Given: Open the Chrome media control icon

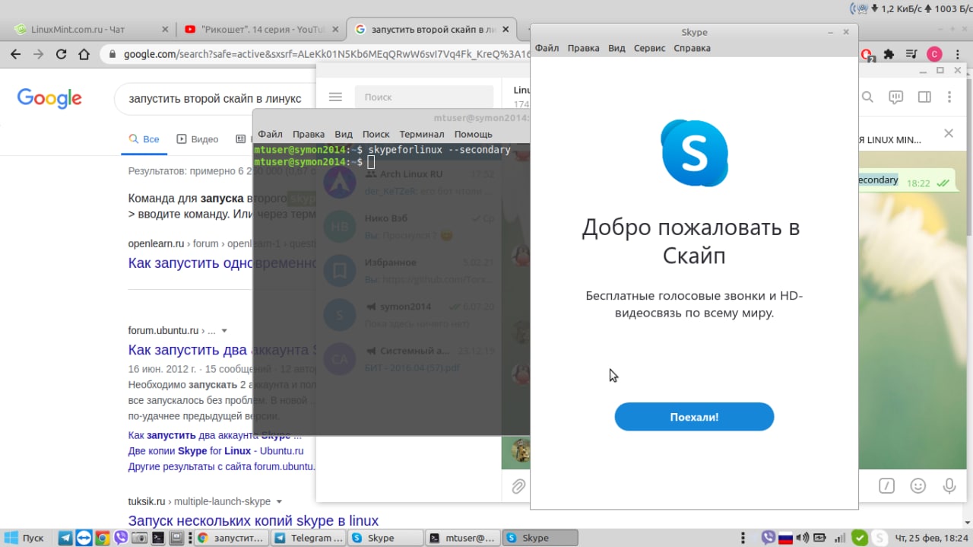Looking at the screenshot, I should coord(911,54).
